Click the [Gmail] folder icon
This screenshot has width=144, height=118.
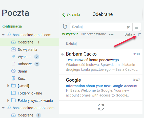pos(13,86)
